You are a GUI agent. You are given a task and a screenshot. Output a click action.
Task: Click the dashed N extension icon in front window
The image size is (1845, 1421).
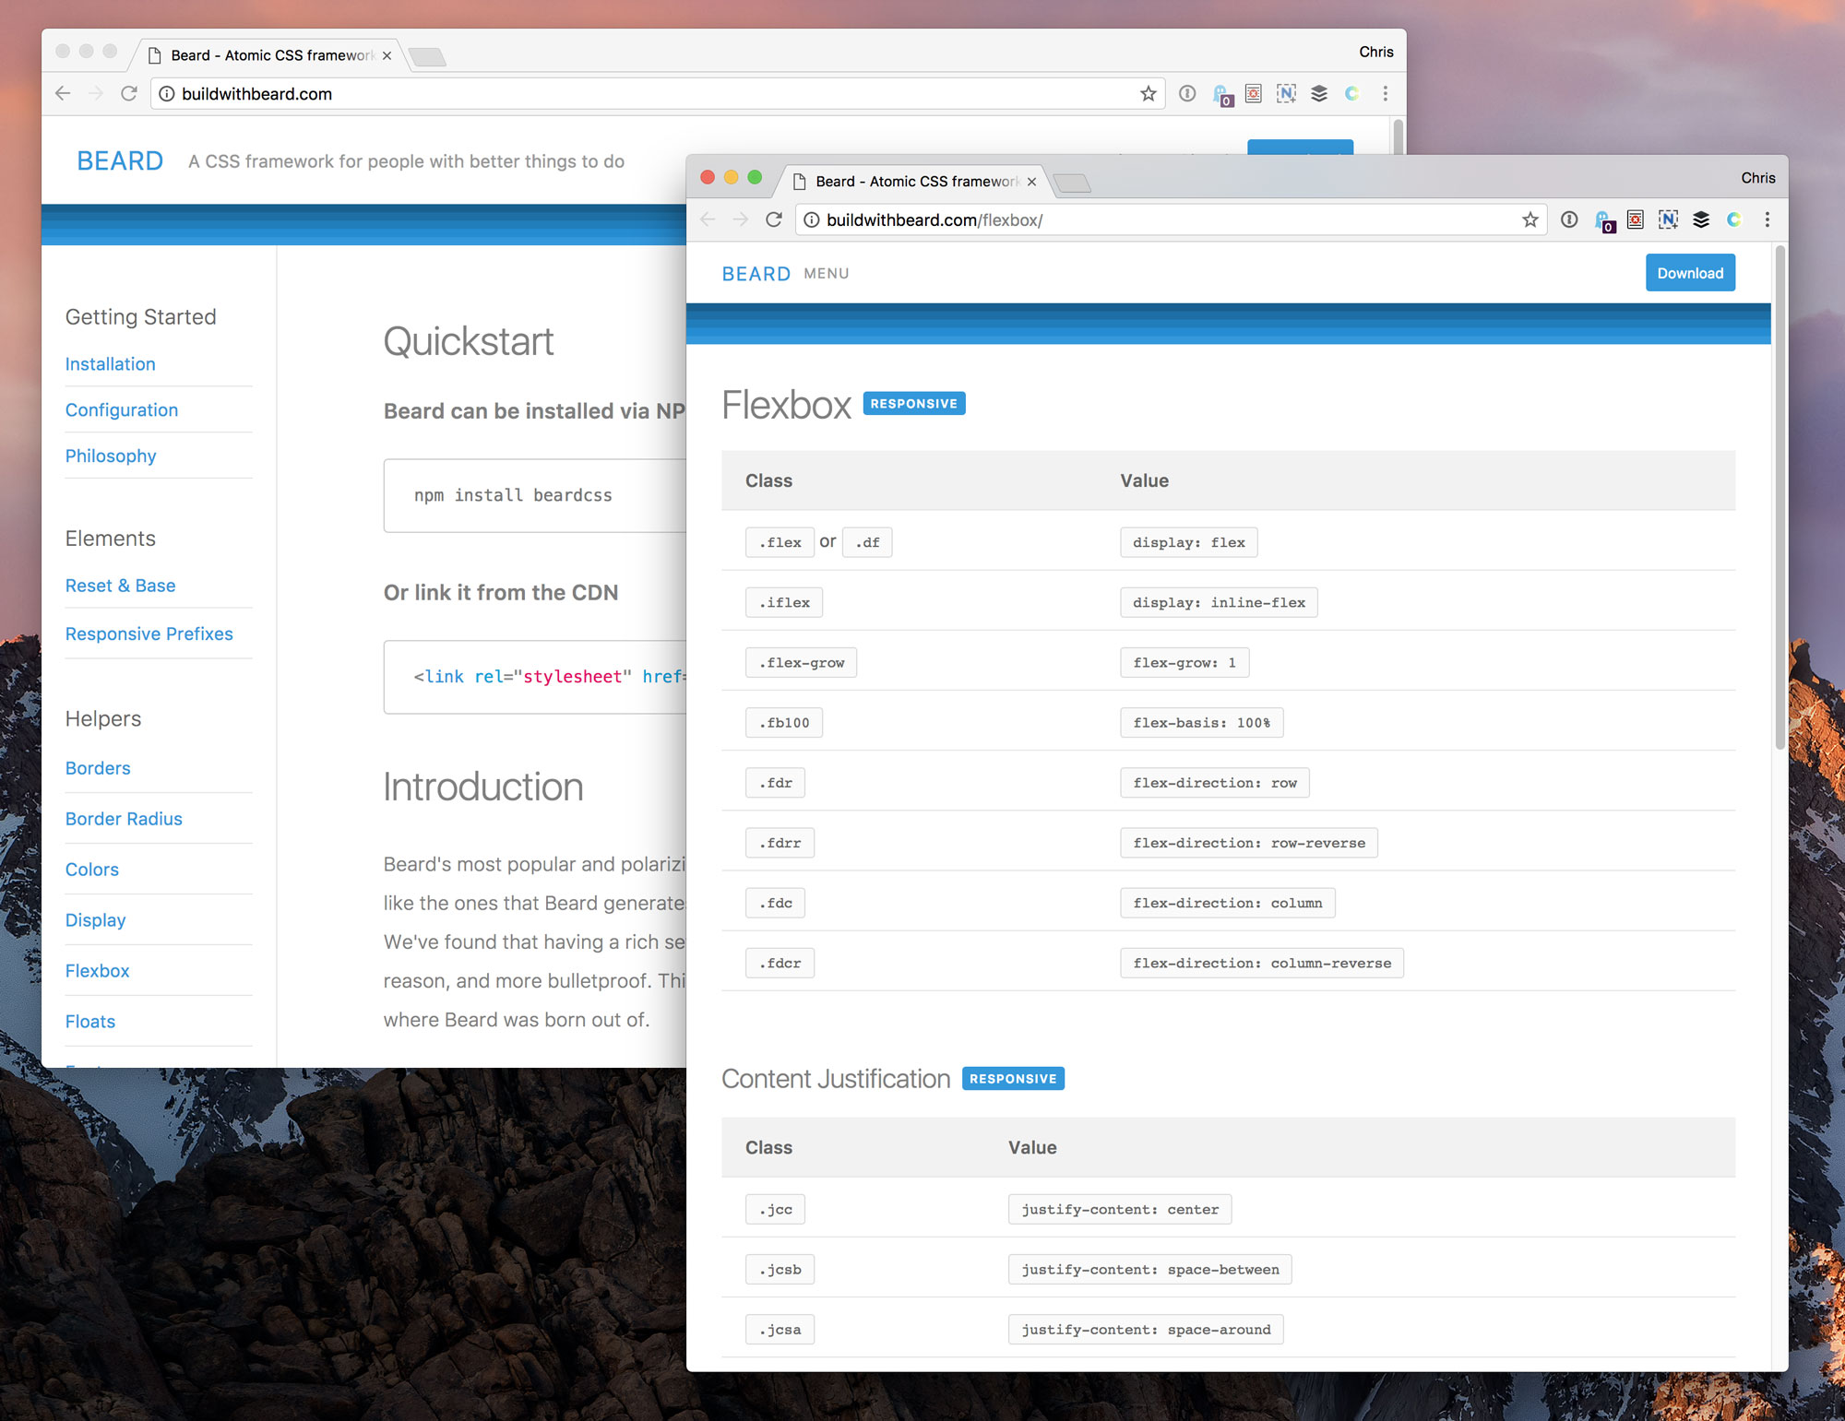[x=1668, y=219]
